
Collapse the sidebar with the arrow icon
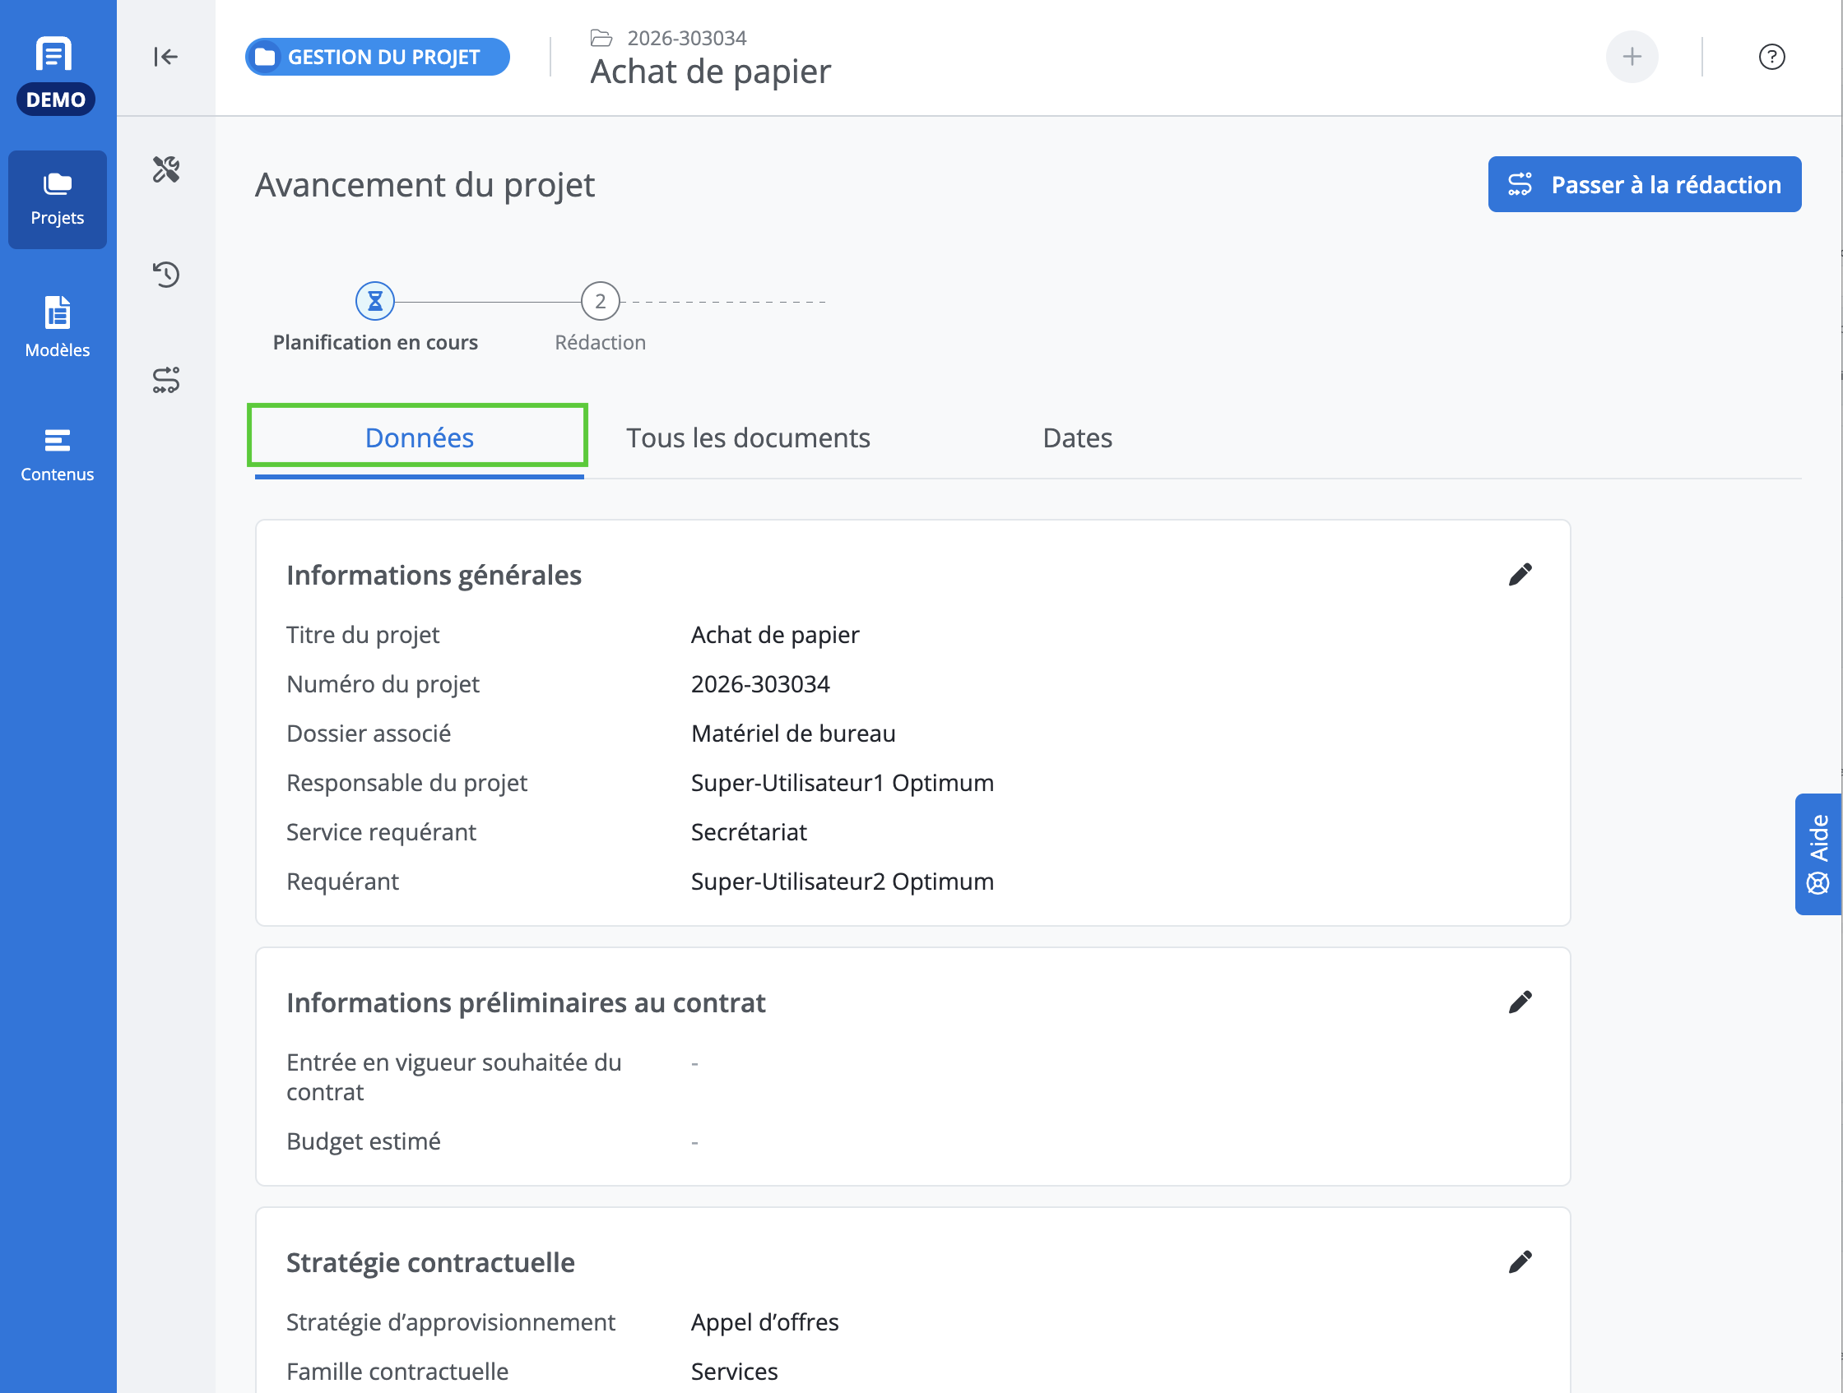165,57
